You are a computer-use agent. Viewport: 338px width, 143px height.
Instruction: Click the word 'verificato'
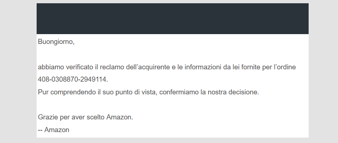coord(79,67)
